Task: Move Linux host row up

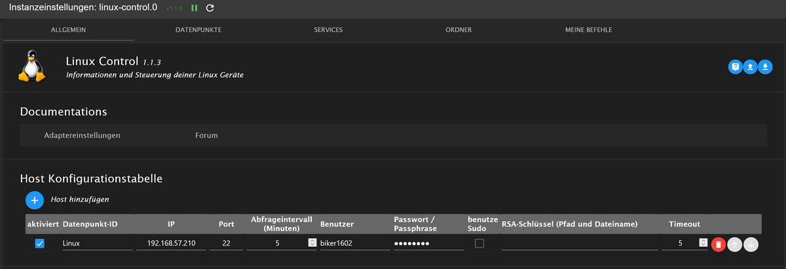Action: pyautogui.click(x=735, y=244)
